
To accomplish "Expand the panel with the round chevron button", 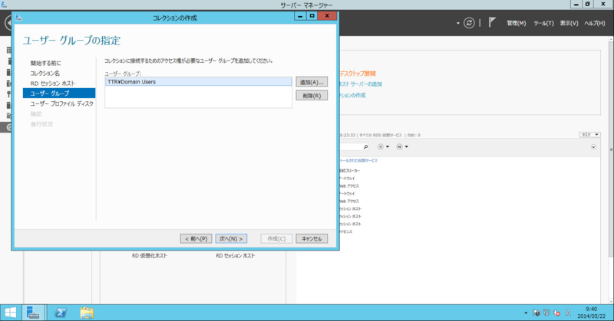I will tap(593, 147).
